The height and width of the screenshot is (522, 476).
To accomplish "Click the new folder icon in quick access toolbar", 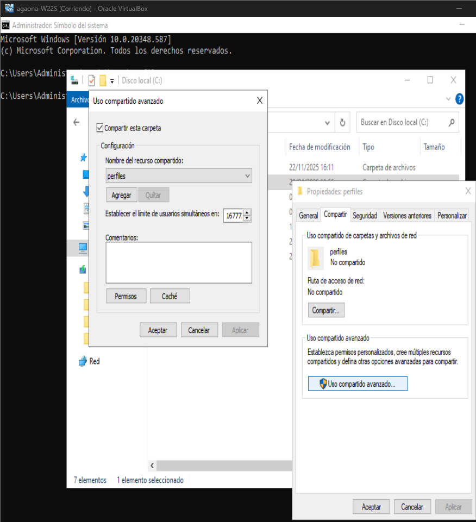I will 102,80.
